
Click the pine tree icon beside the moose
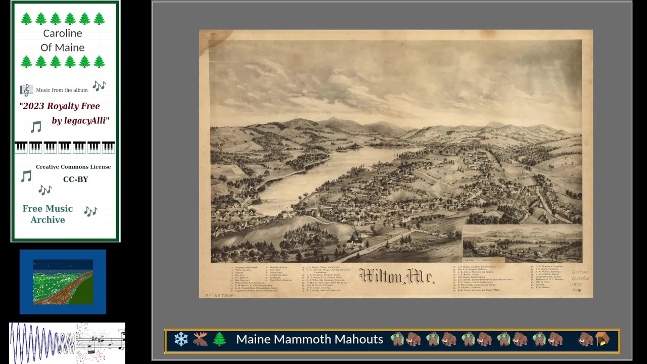(x=219, y=339)
